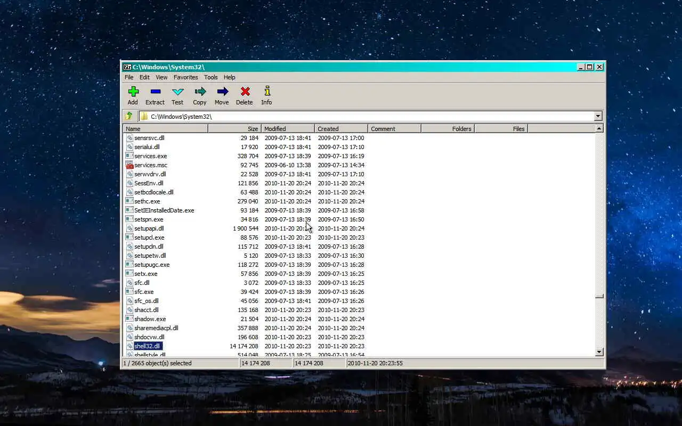
Task: Expand the address path dropdown arrow
Action: click(598, 116)
